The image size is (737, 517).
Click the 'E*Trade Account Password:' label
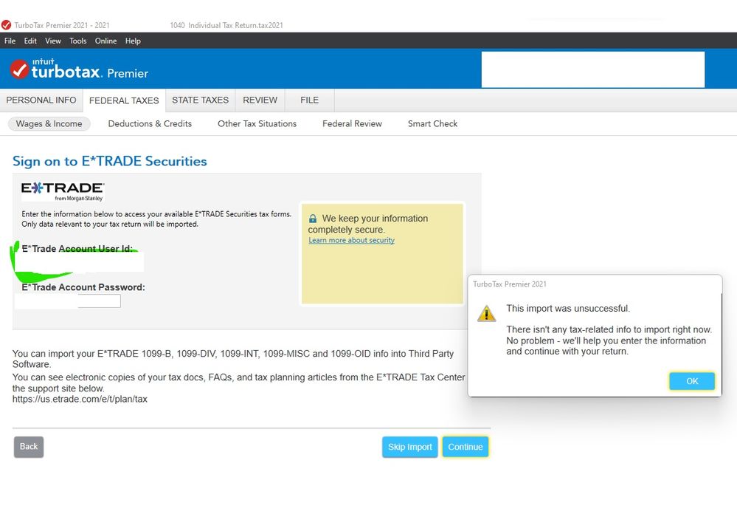(83, 287)
